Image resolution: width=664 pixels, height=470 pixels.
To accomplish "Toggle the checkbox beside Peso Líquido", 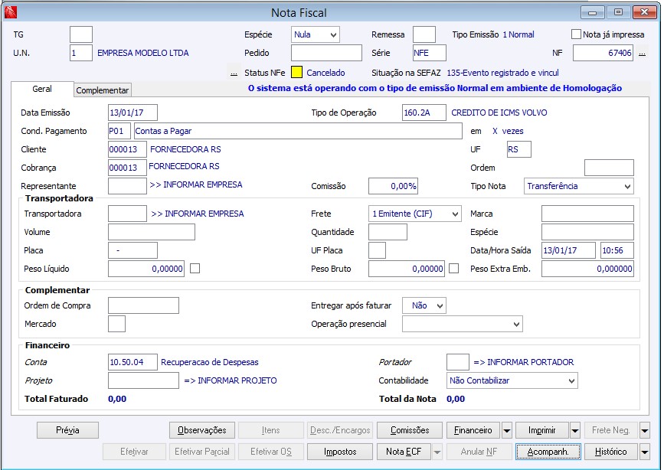I will 195,269.
